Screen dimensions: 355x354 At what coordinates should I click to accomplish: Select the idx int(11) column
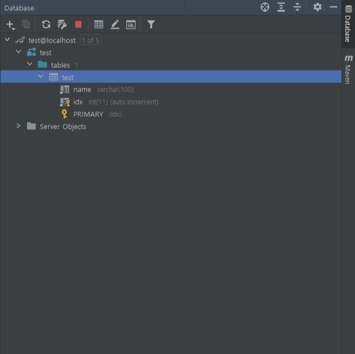171,102
